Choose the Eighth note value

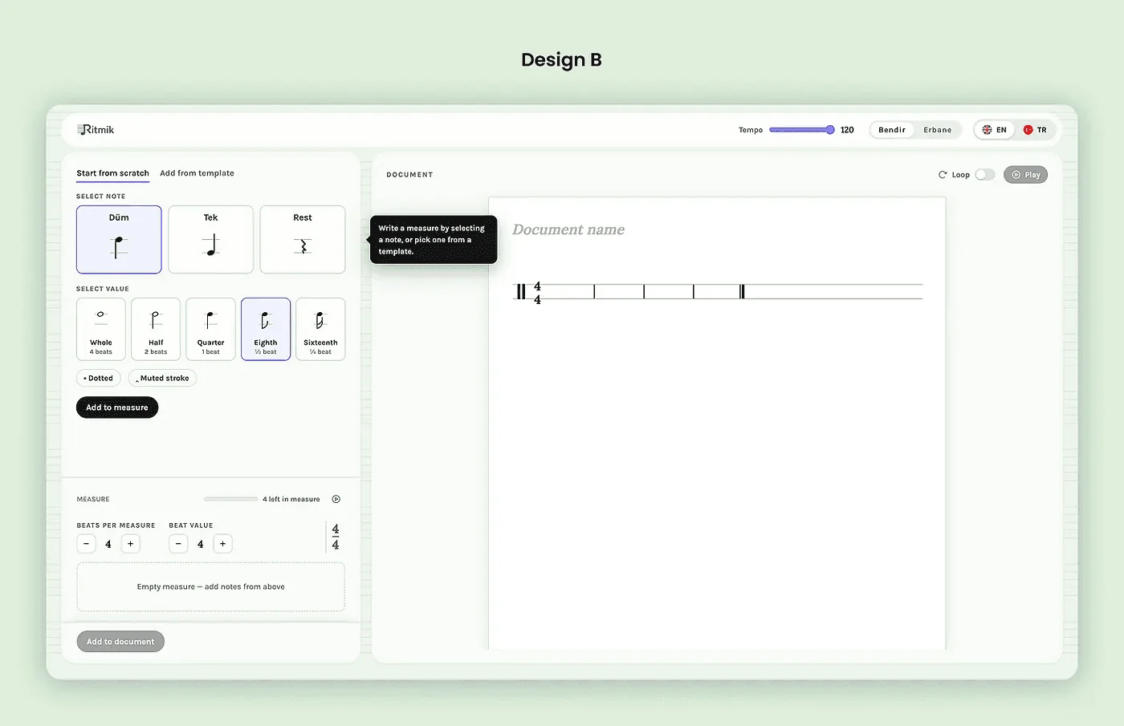(x=266, y=329)
